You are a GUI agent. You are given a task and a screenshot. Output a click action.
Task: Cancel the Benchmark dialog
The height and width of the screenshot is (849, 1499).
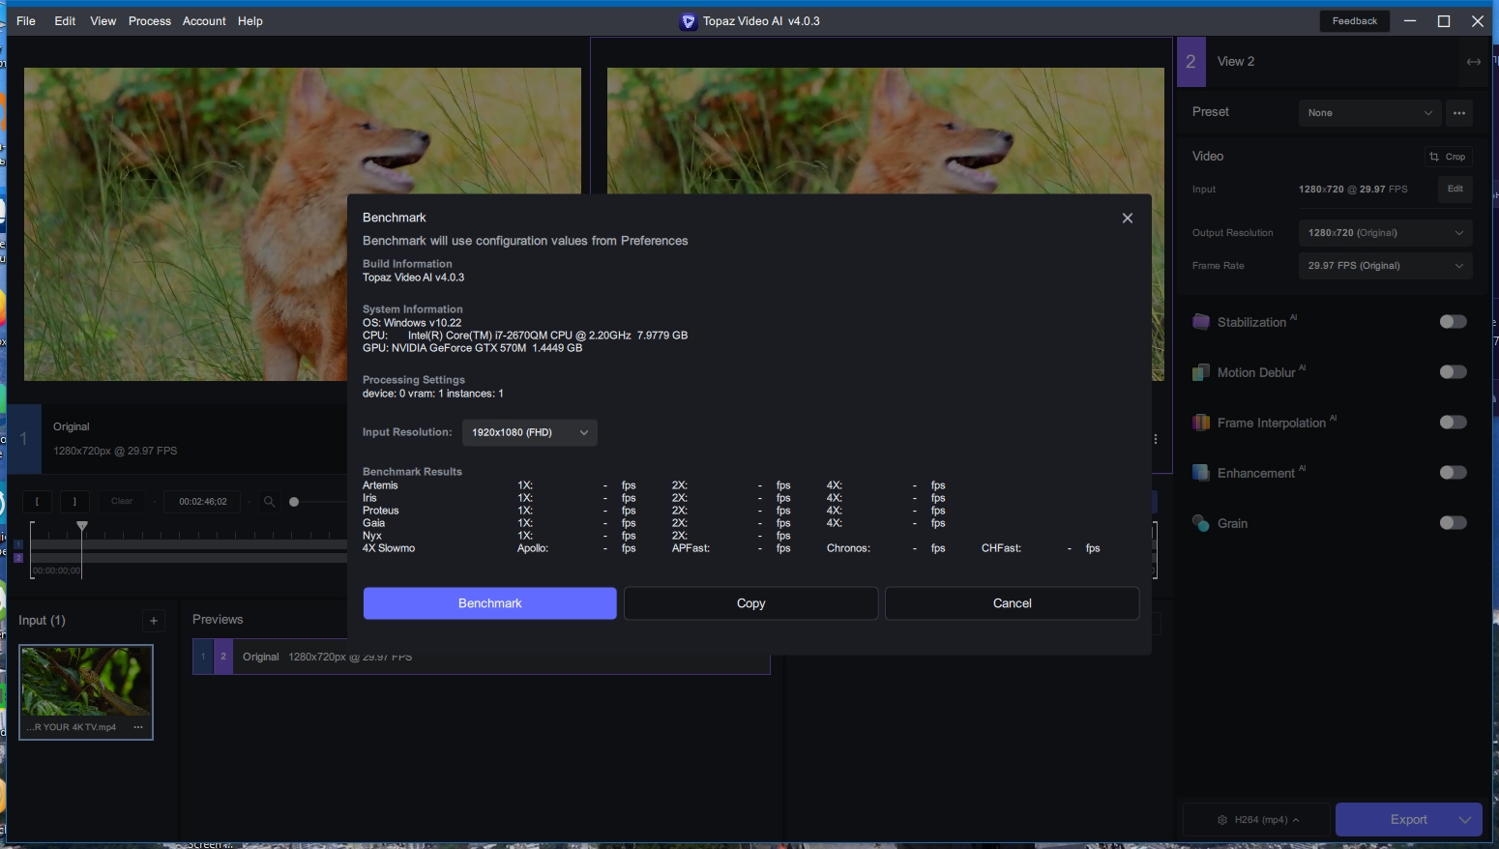coord(1013,603)
